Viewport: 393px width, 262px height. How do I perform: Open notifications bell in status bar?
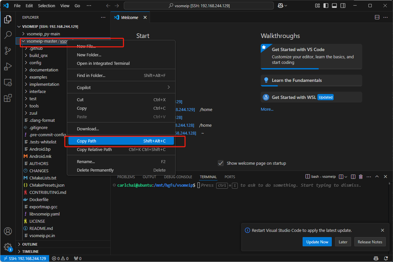click(x=386, y=258)
